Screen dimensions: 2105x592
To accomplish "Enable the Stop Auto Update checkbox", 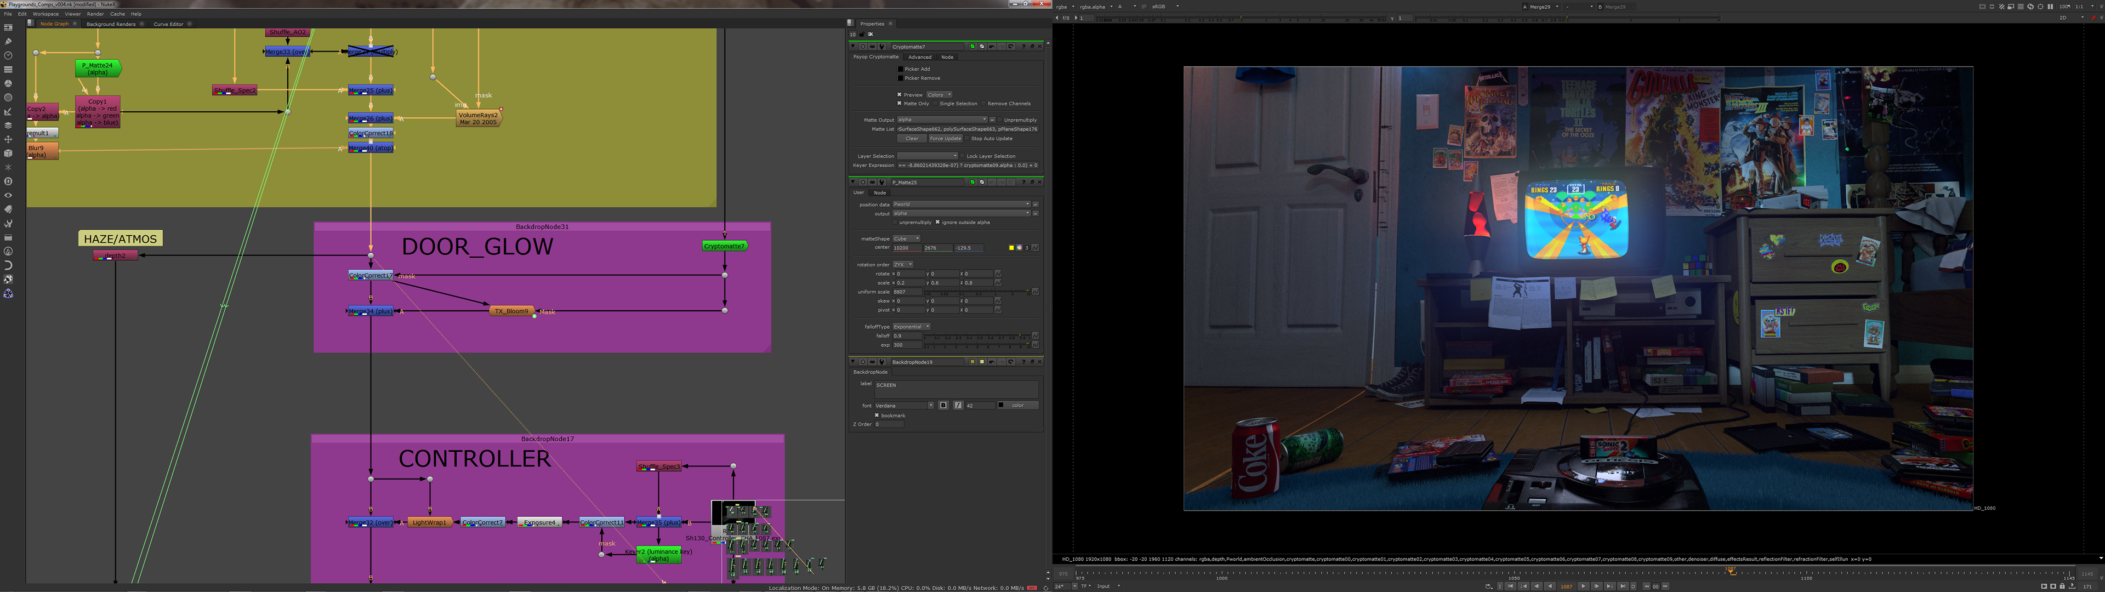I will point(966,138).
